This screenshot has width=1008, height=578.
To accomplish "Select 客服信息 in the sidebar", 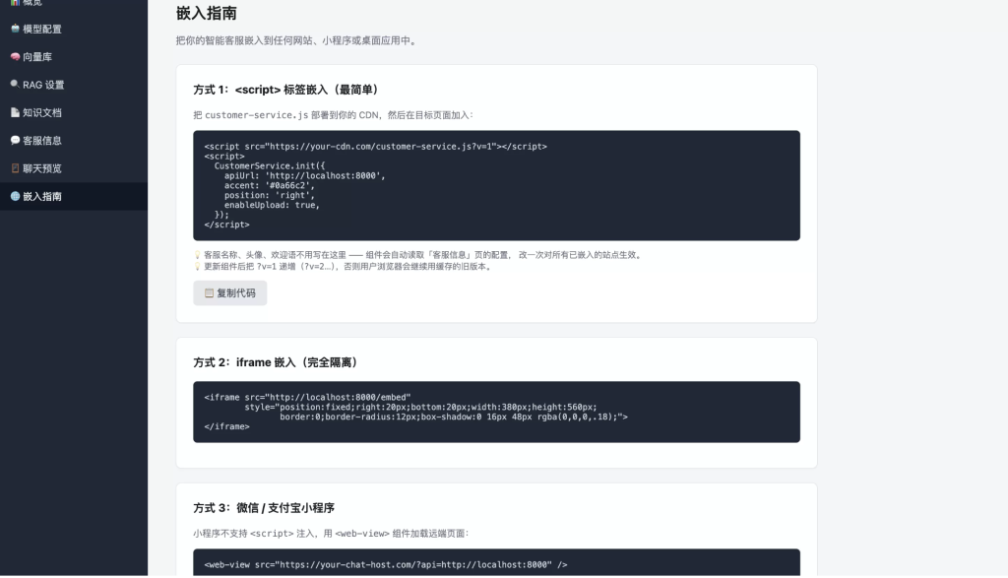I will (x=73, y=140).
